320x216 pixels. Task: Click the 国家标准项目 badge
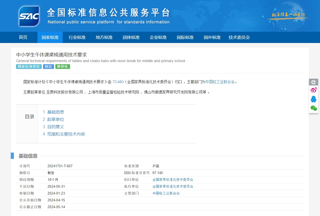click(29, 66)
